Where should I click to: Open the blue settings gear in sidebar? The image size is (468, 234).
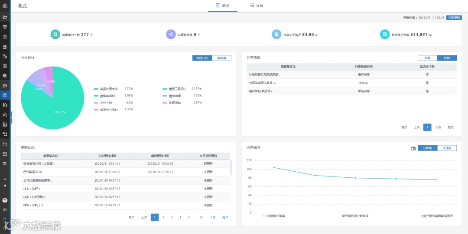point(5,218)
